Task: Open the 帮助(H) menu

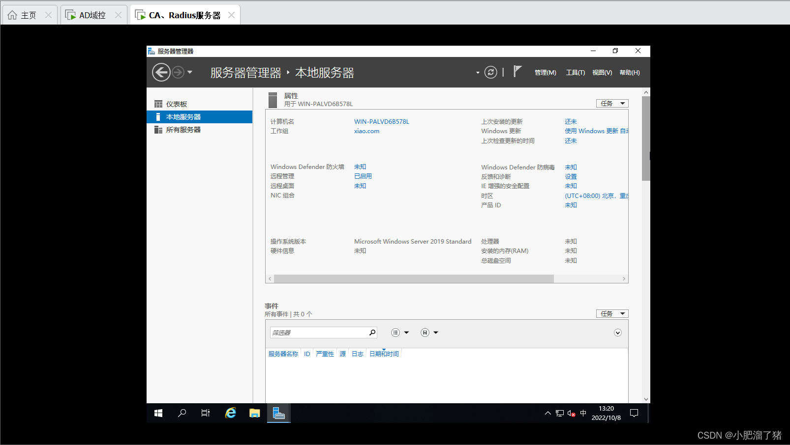Action: 630,73
